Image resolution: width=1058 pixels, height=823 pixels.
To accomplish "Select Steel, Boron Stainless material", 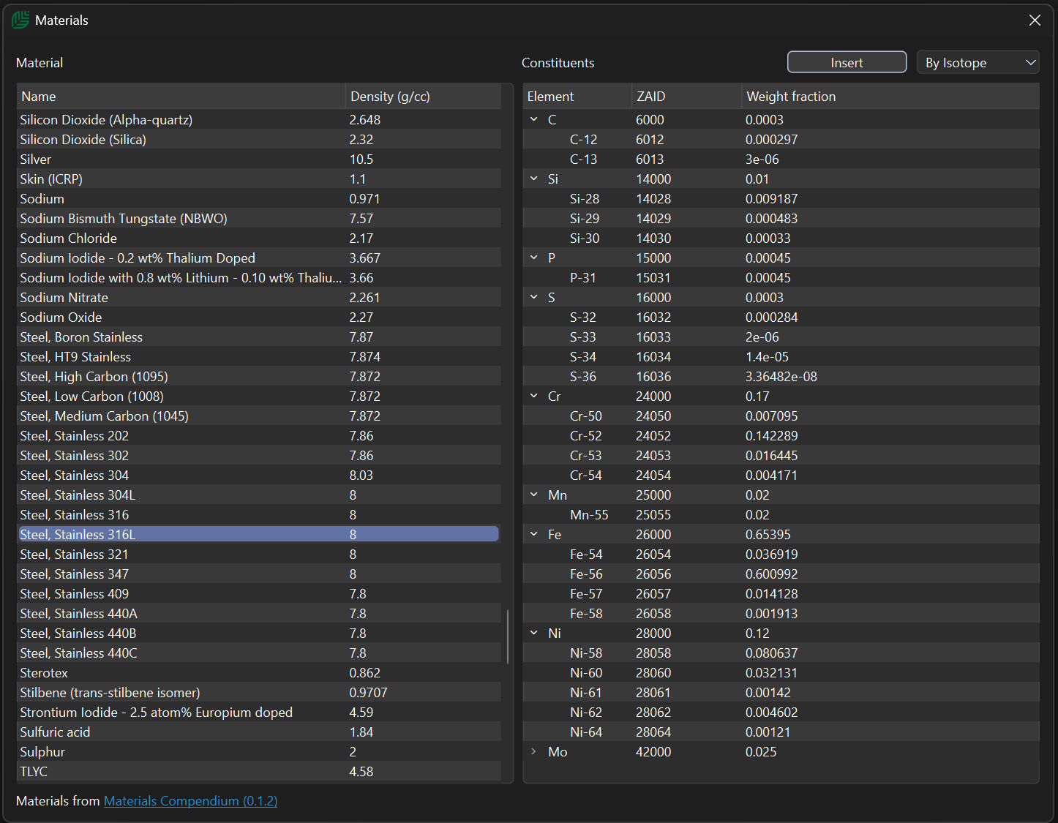I will point(259,337).
